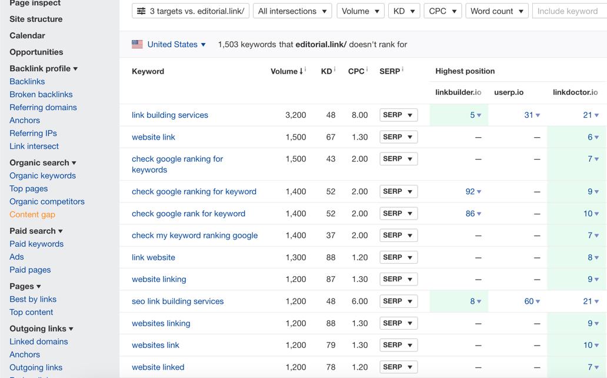Click the KD column header
Screen dimensions: 607x378
click(326, 71)
